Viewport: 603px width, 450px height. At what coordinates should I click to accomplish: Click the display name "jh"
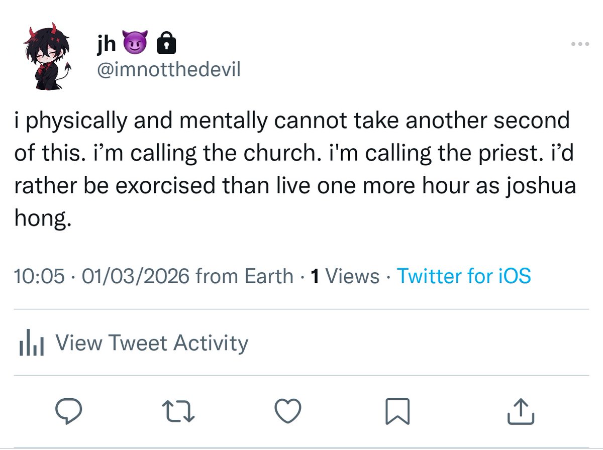(106, 45)
